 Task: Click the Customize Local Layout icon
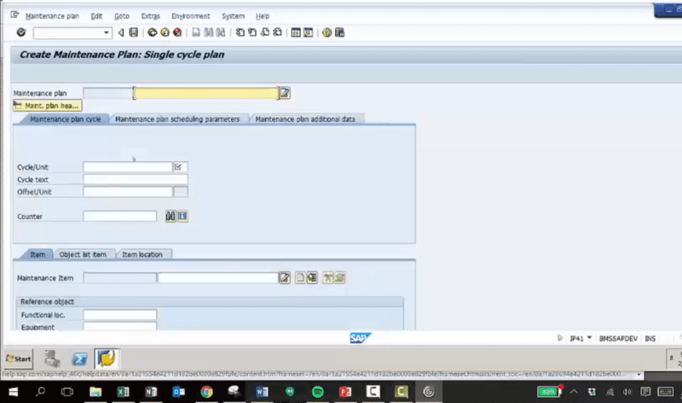339,32
